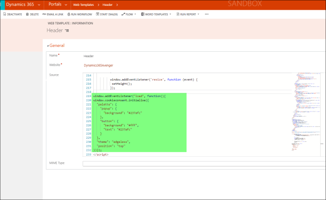Image resolution: width=326 pixels, height=200 pixels.
Task: Click the Word Templates icon
Action: click(143, 14)
